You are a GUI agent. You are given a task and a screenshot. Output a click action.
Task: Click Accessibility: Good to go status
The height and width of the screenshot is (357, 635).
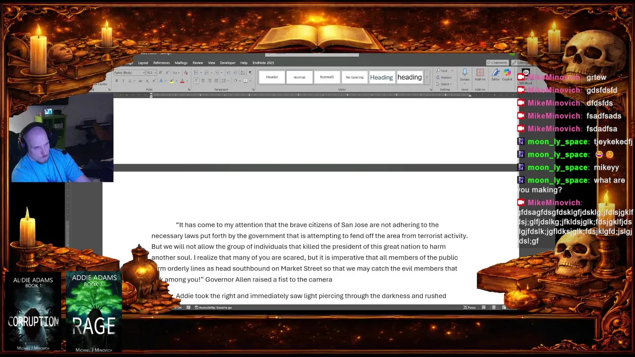point(213,307)
